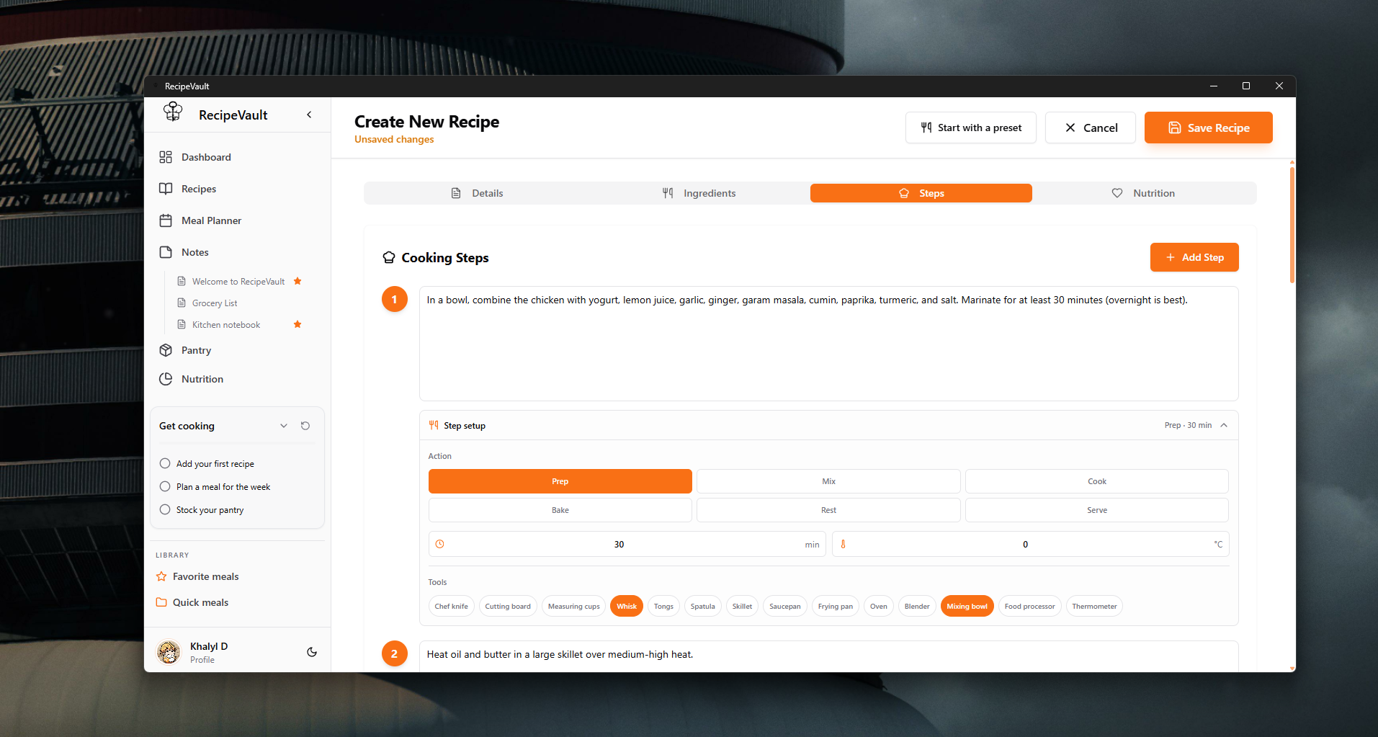This screenshot has height=737, width=1378.
Task: Select the Rest action
Action: pos(828,510)
